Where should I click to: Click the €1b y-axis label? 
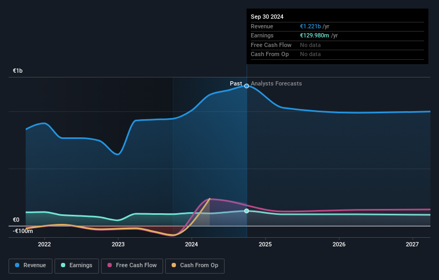coord(18,71)
